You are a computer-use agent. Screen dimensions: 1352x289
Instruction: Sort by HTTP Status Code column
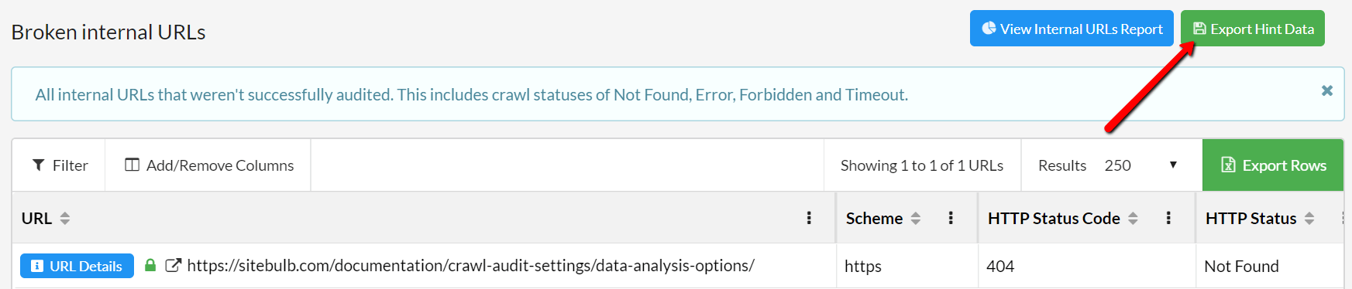click(1133, 219)
